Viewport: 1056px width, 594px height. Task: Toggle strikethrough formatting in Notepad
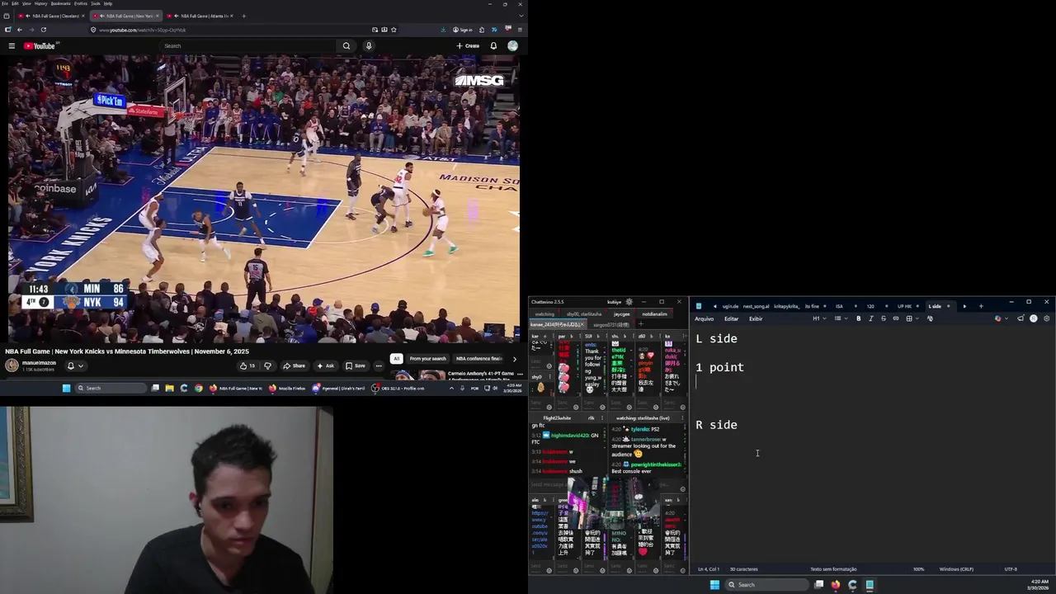[x=884, y=318]
